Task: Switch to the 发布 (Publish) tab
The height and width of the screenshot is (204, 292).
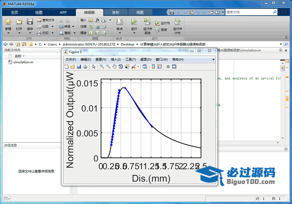Action: pos(116,13)
